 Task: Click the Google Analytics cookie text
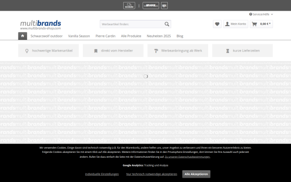pyautogui.click(x=145, y=165)
